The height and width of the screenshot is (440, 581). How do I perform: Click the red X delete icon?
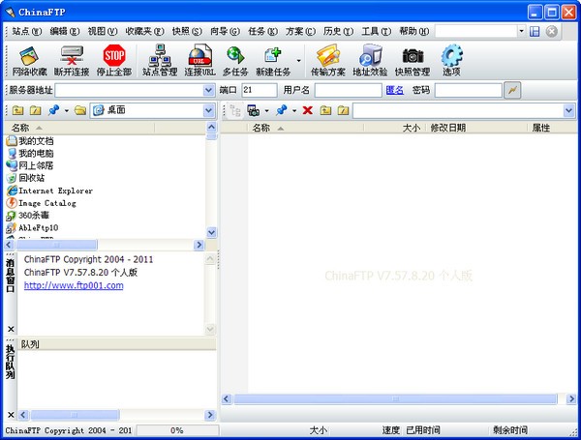[308, 110]
